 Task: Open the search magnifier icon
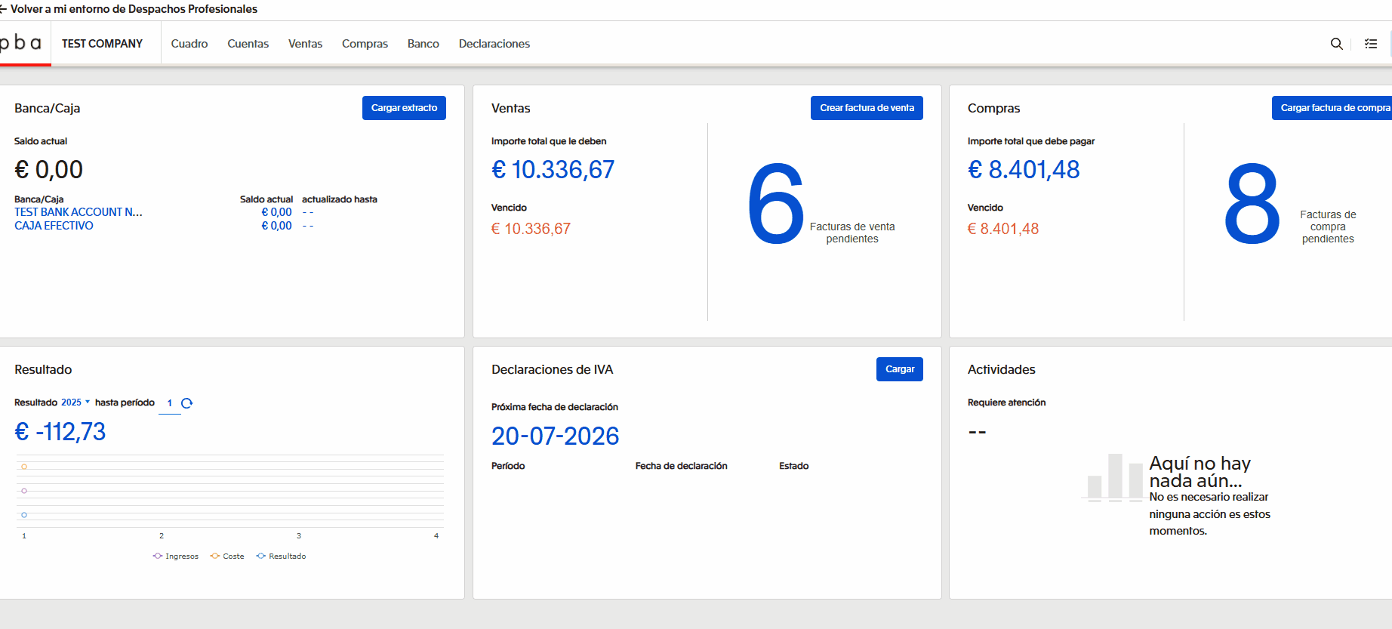[1336, 44]
